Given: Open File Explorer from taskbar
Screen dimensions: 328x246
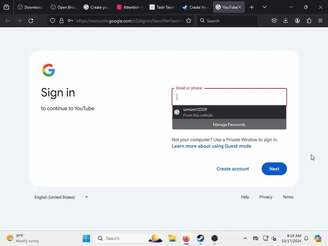Looking at the screenshot, I should pyautogui.click(x=172, y=238).
